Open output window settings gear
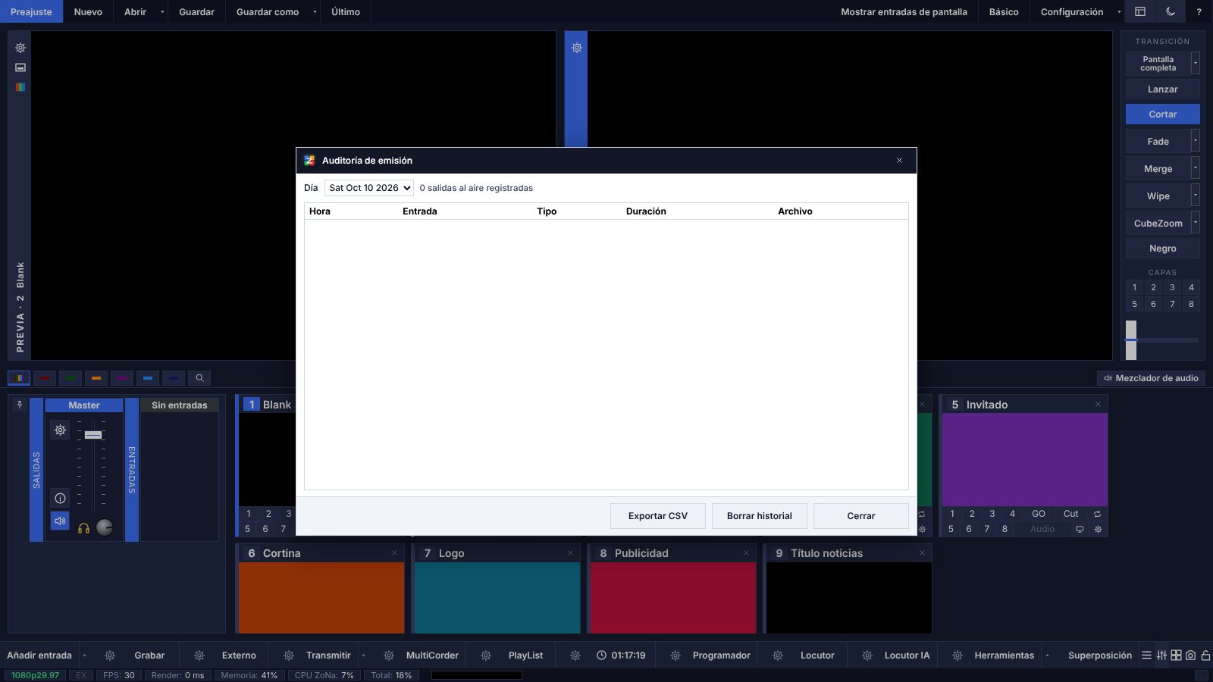Screen dimensions: 1213x682 click(576, 48)
